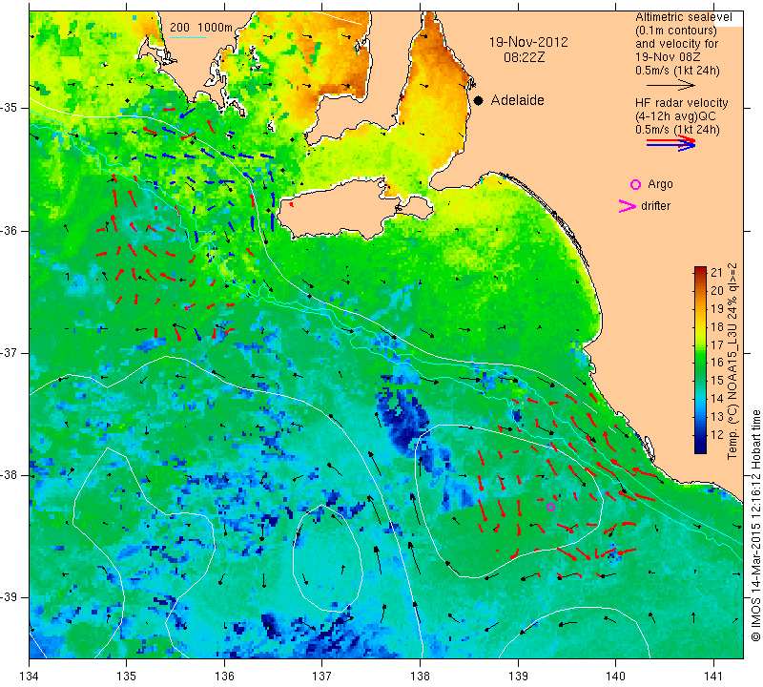Click the '0.5m/s (1kt 24h)' text under altimetric legend
The image size is (763, 687).
click(677, 71)
